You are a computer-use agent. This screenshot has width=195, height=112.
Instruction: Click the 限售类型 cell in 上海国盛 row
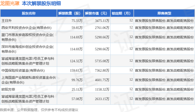(164, 80)
